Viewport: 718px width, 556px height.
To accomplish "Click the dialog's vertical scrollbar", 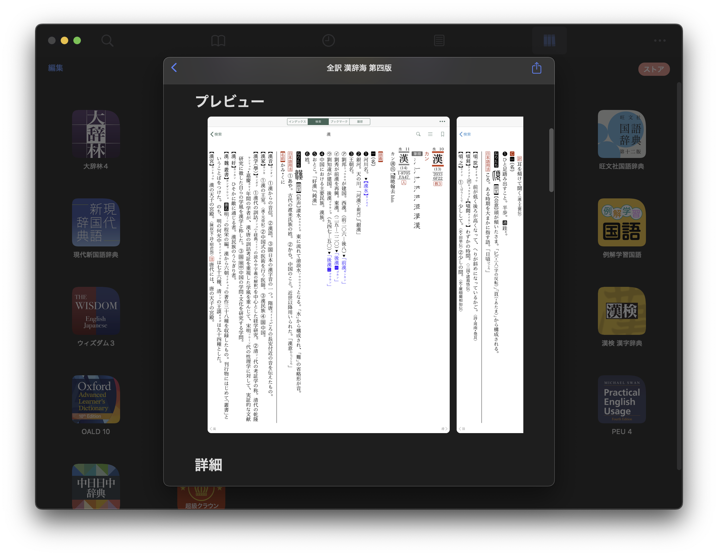I will coord(551,160).
